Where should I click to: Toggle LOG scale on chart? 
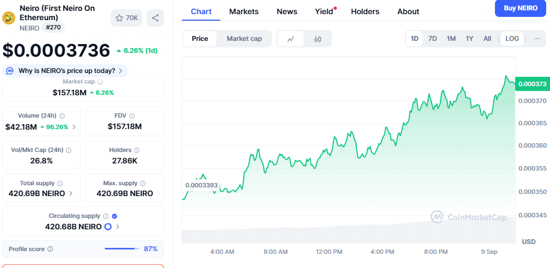click(x=512, y=39)
